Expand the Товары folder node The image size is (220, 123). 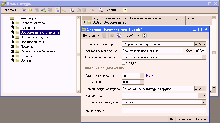pyautogui.click(x=12, y=56)
